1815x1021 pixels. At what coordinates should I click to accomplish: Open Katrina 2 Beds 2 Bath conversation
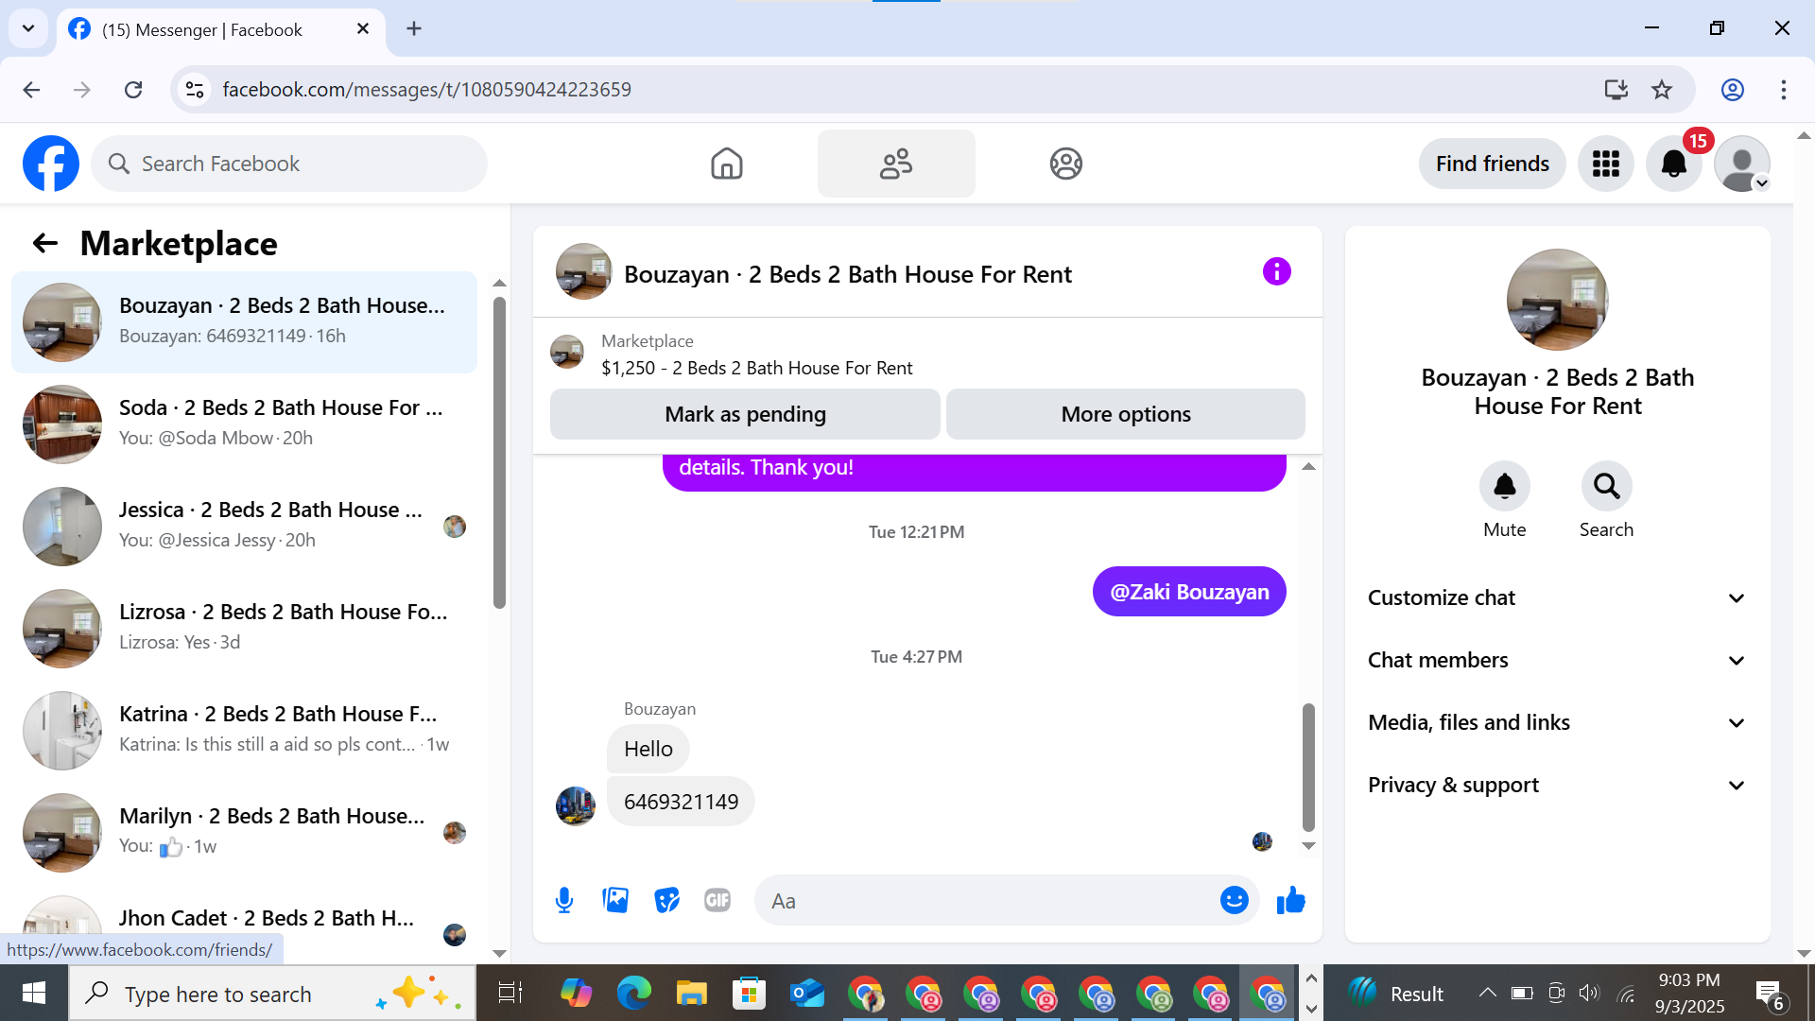coord(244,731)
